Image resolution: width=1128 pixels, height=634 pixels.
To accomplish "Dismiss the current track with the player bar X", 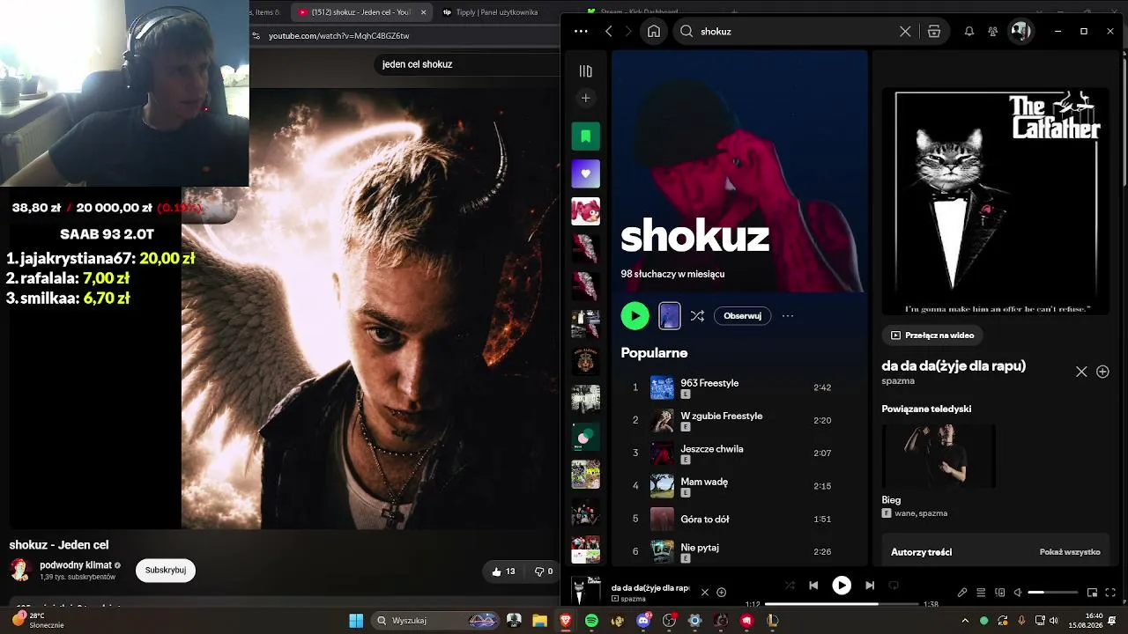I will click(704, 593).
